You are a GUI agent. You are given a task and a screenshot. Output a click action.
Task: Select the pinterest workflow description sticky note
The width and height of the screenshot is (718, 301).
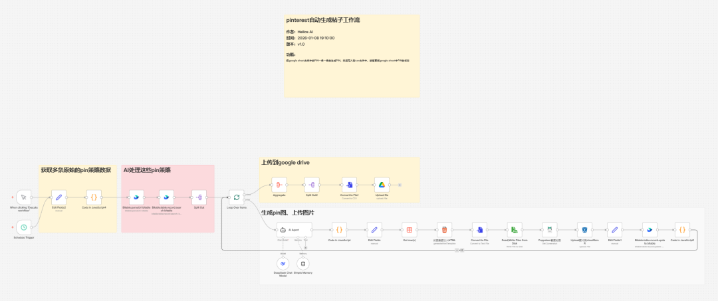click(352, 56)
